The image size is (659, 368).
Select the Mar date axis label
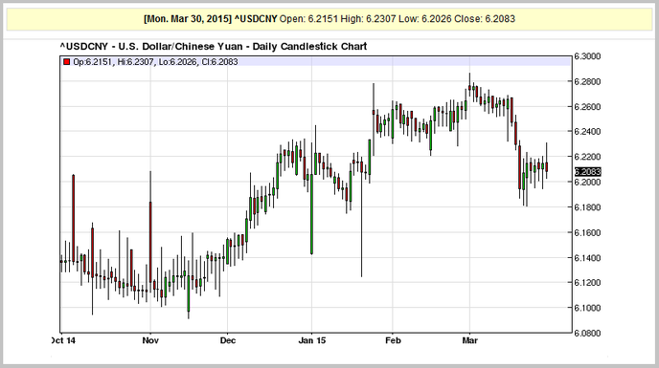(469, 340)
